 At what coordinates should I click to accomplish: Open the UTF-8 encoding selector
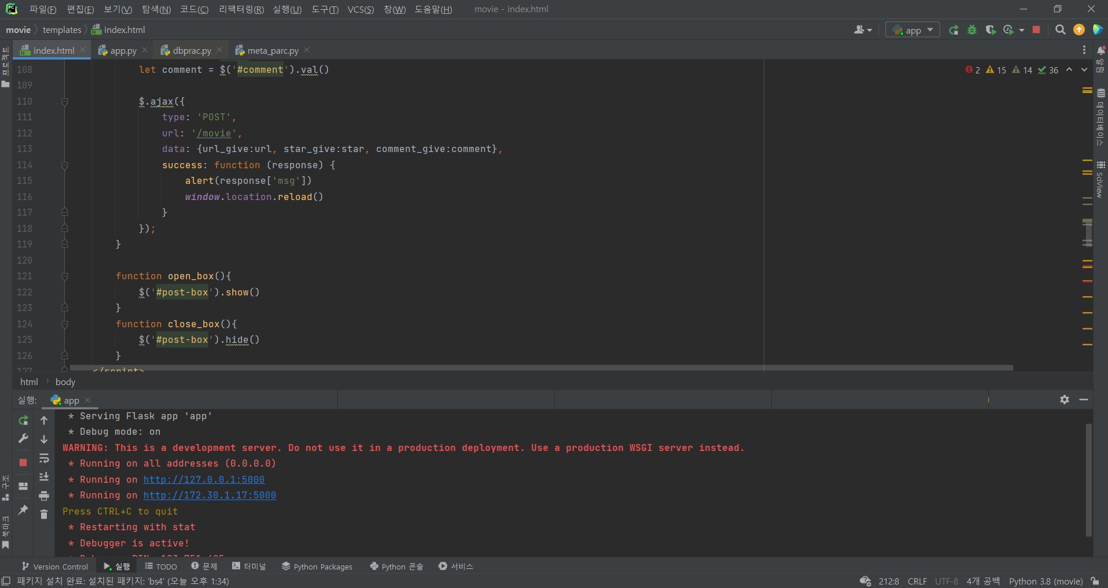[x=947, y=581]
